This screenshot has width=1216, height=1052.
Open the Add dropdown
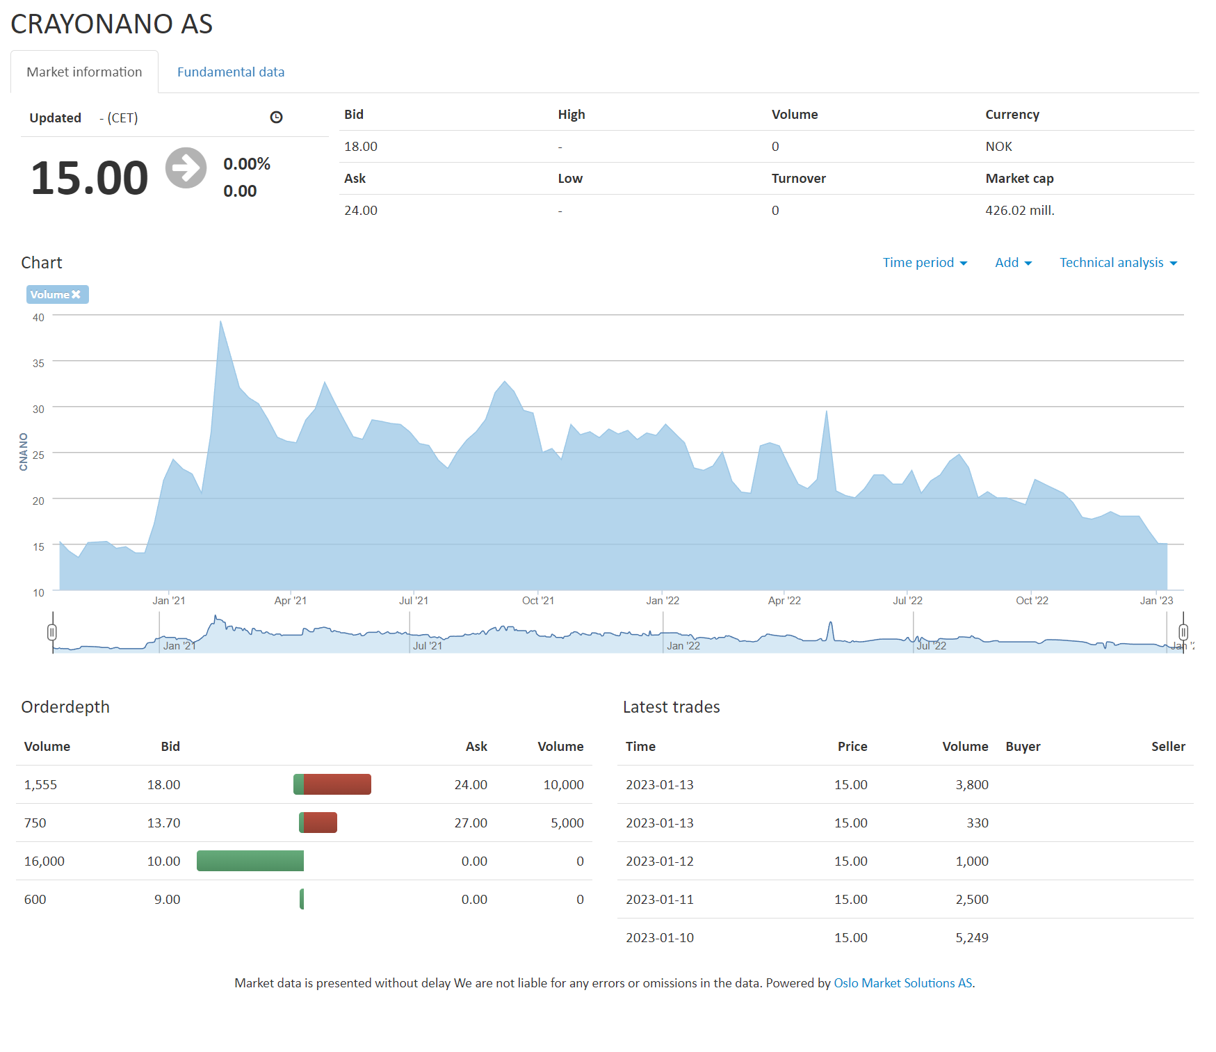(x=1013, y=263)
